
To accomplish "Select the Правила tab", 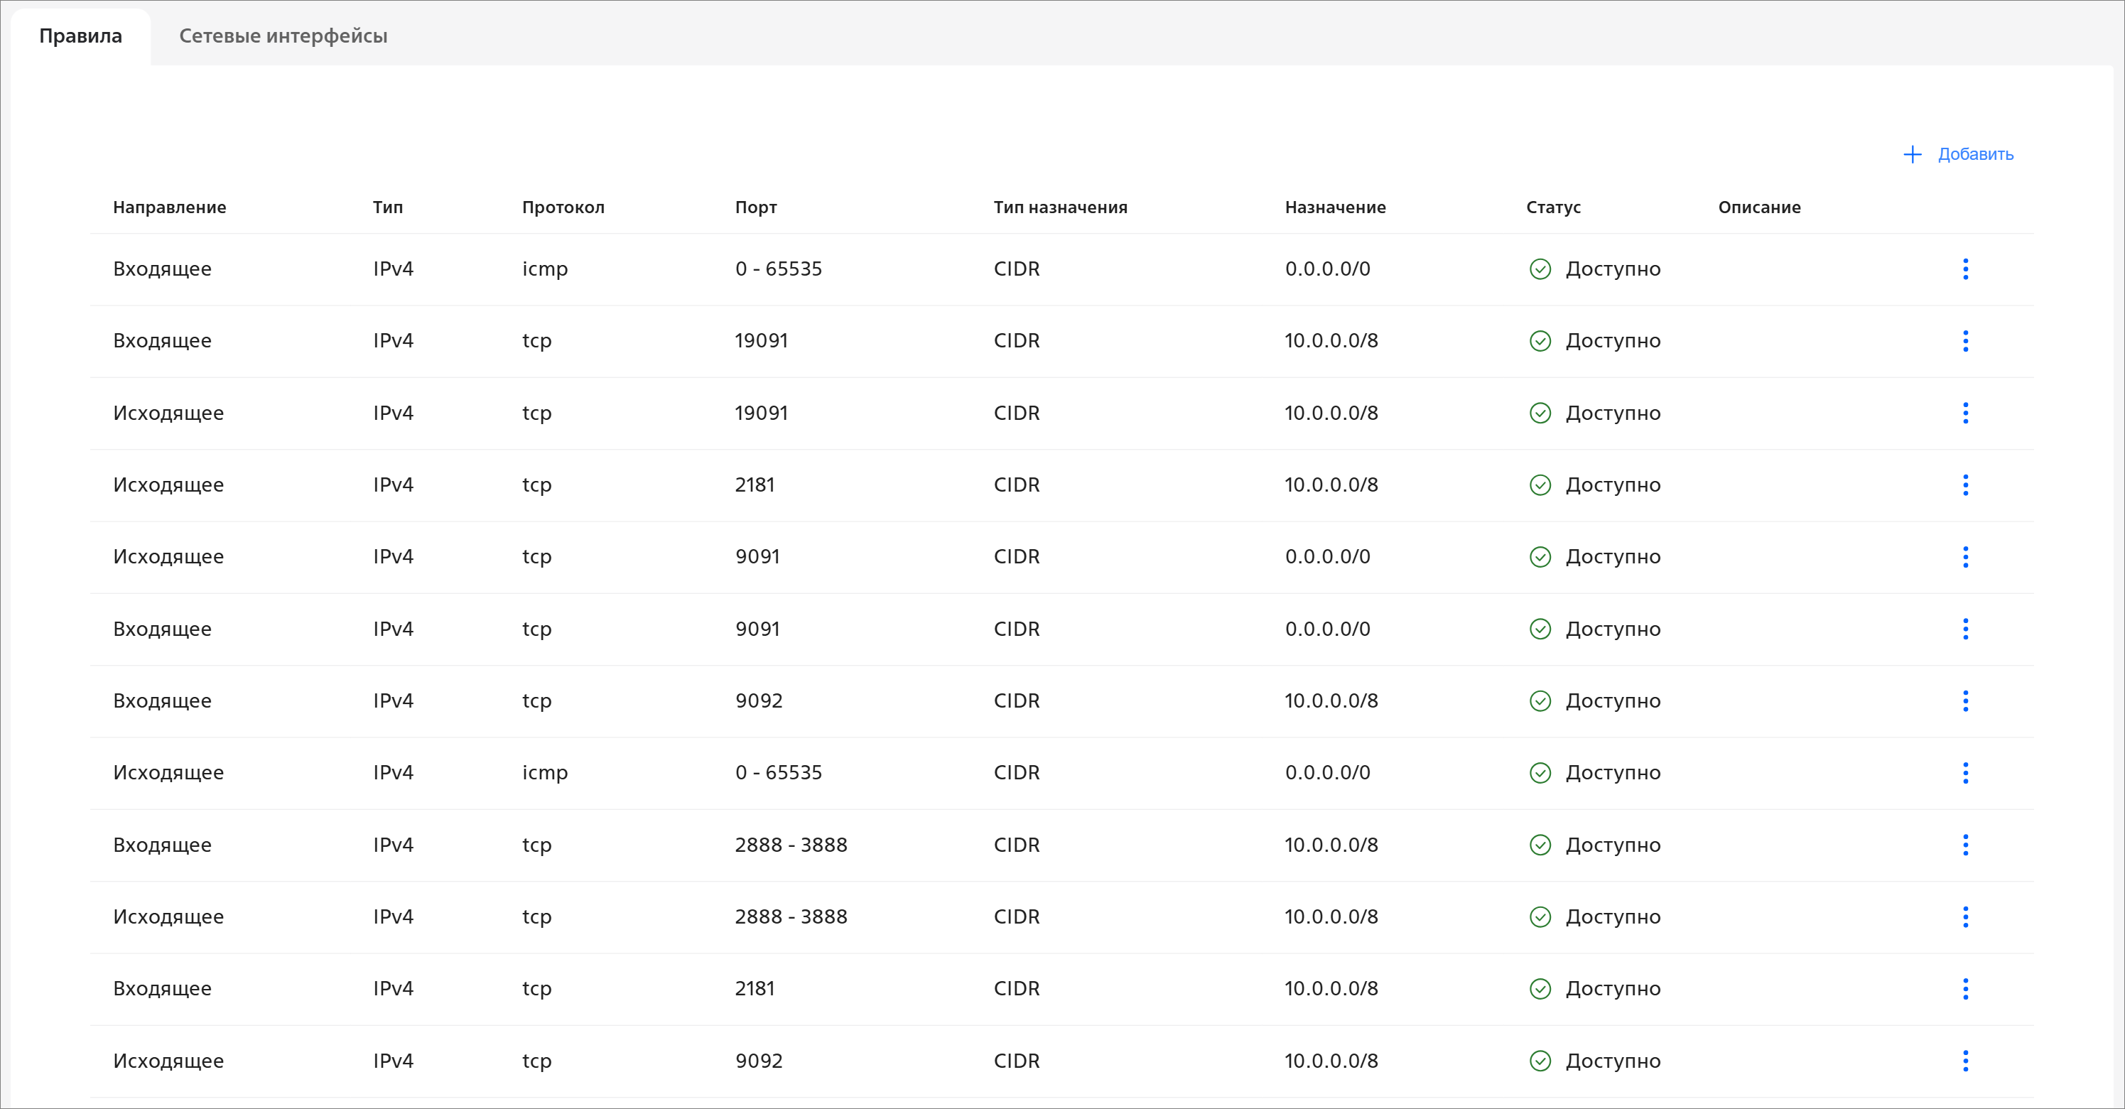I will [81, 36].
